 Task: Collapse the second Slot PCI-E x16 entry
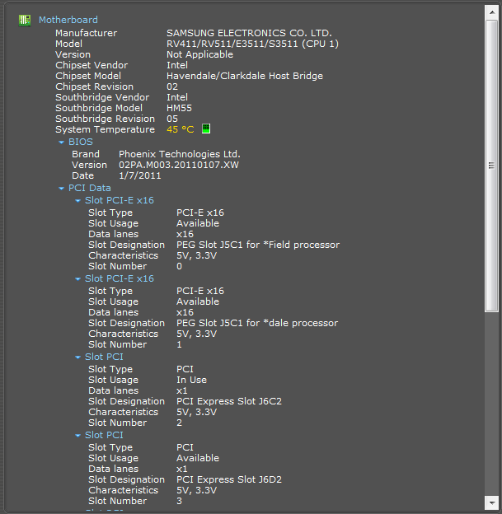coord(77,279)
